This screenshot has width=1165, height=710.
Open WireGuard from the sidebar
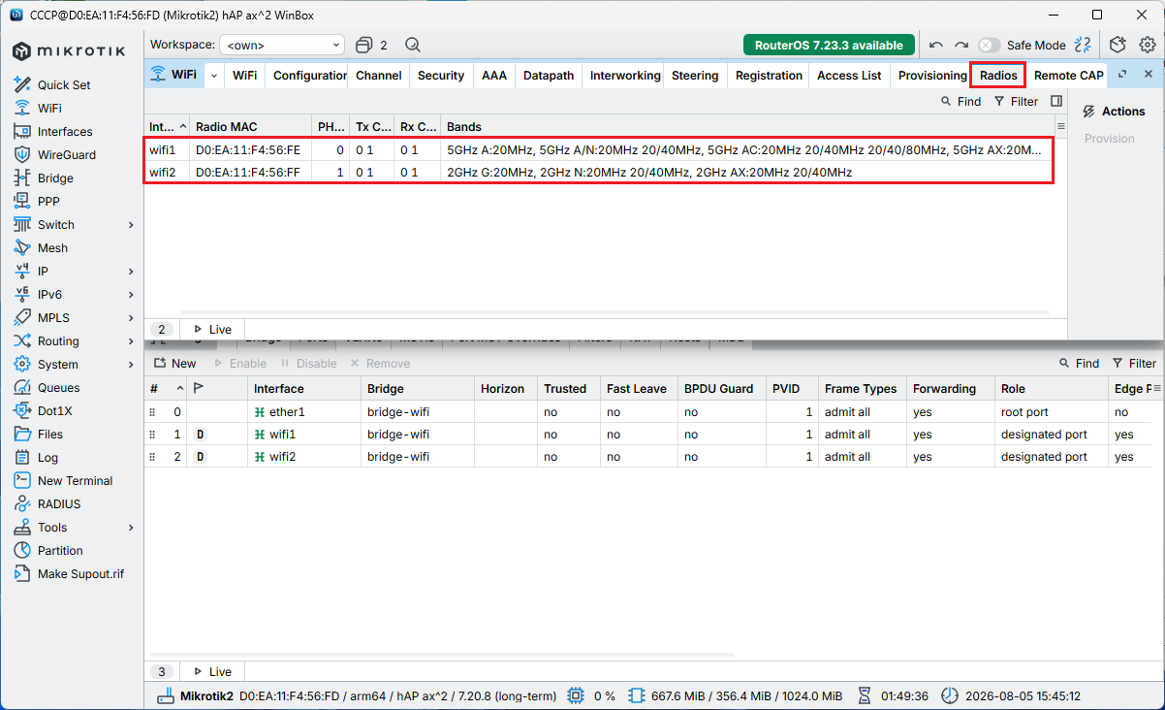pyautogui.click(x=66, y=154)
